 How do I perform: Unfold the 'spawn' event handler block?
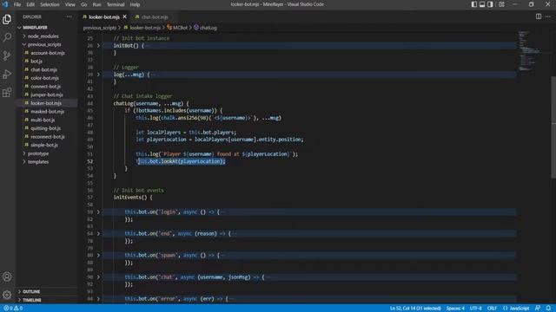[98, 255]
